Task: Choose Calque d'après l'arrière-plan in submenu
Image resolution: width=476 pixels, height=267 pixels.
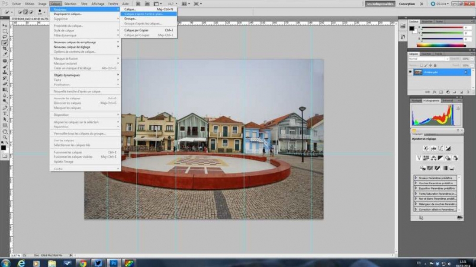Action: tap(144, 14)
